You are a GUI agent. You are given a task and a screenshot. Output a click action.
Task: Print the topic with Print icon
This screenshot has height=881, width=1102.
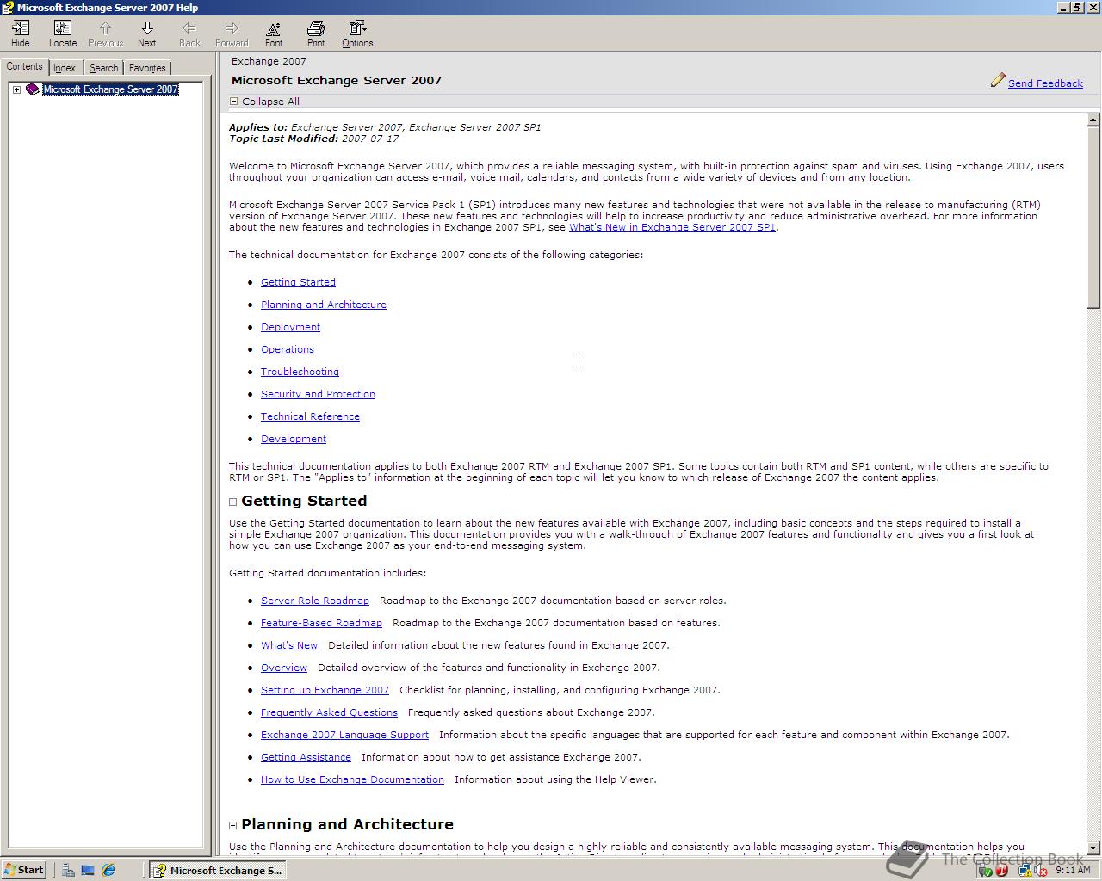coord(316,28)
